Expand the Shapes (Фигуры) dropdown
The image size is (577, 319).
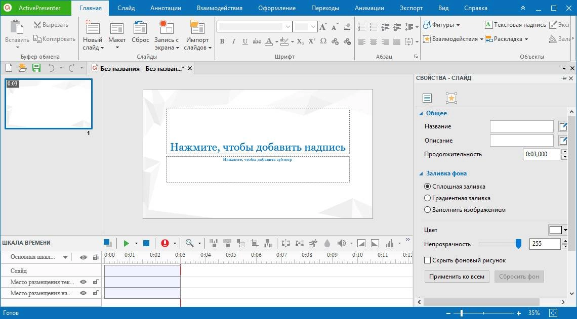pos(458,25)
